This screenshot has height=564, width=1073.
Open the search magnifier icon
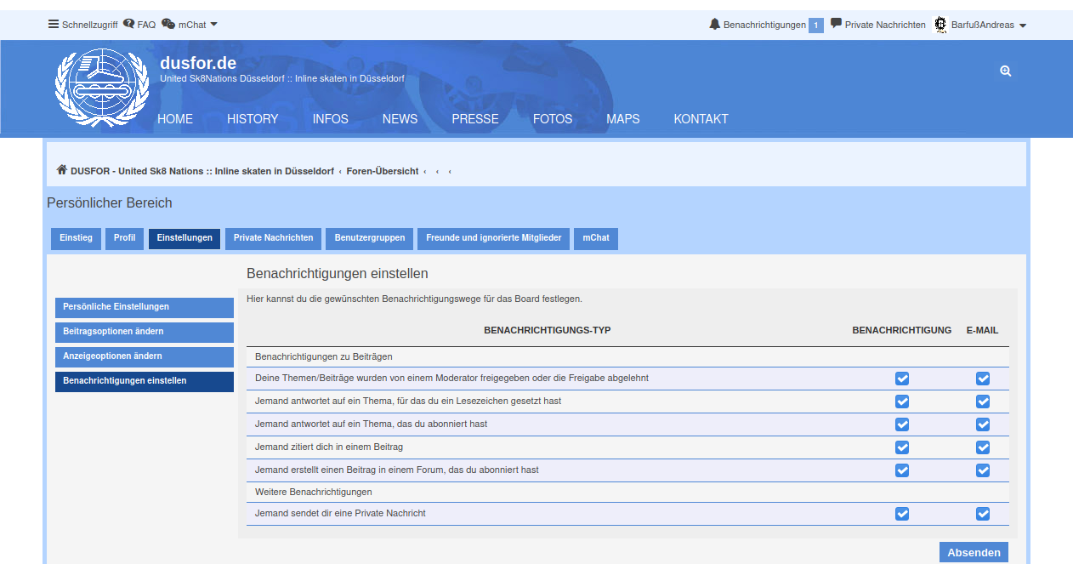tap(1006, 71)
